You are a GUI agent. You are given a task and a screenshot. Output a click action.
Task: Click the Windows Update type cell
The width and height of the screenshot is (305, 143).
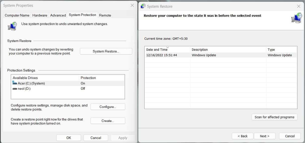click(280, 55)
